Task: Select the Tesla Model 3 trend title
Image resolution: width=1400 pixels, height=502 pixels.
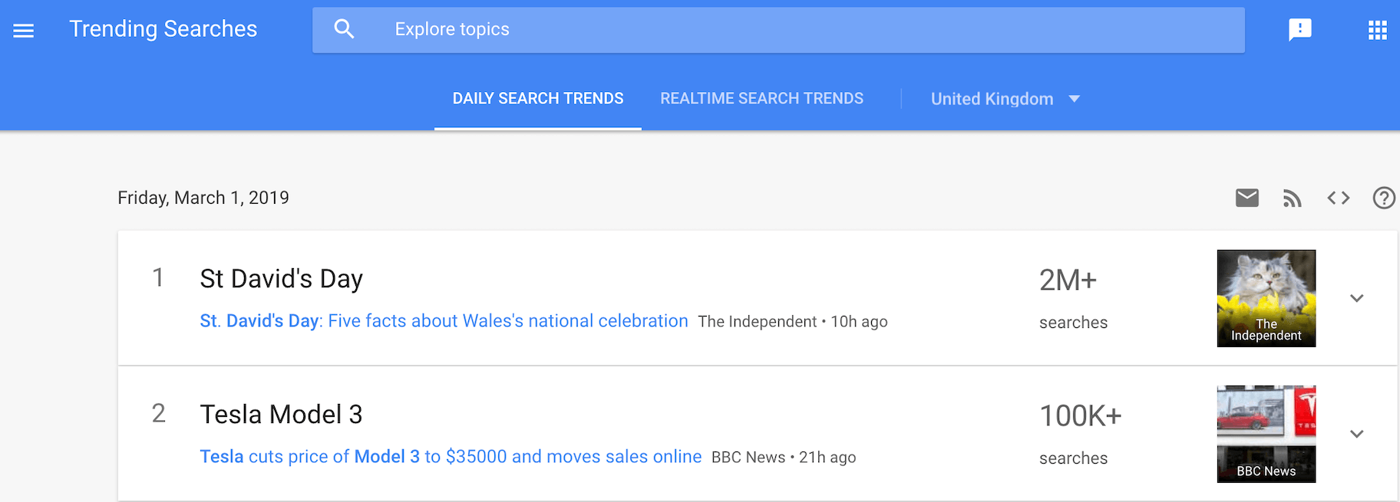Action: pyautogui.click(x=281, y=415)
